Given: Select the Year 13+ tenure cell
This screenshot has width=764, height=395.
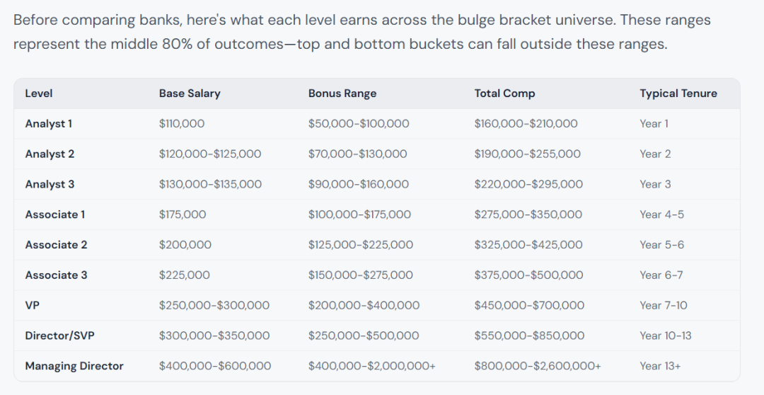Looking at the screenshot, I should [x=660, y=366].
